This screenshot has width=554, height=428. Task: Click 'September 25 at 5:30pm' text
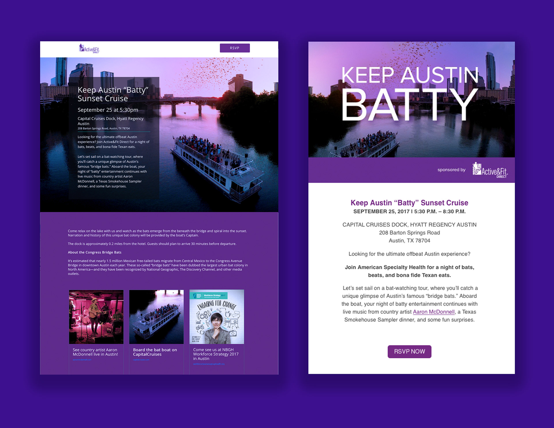coord(108,110)
